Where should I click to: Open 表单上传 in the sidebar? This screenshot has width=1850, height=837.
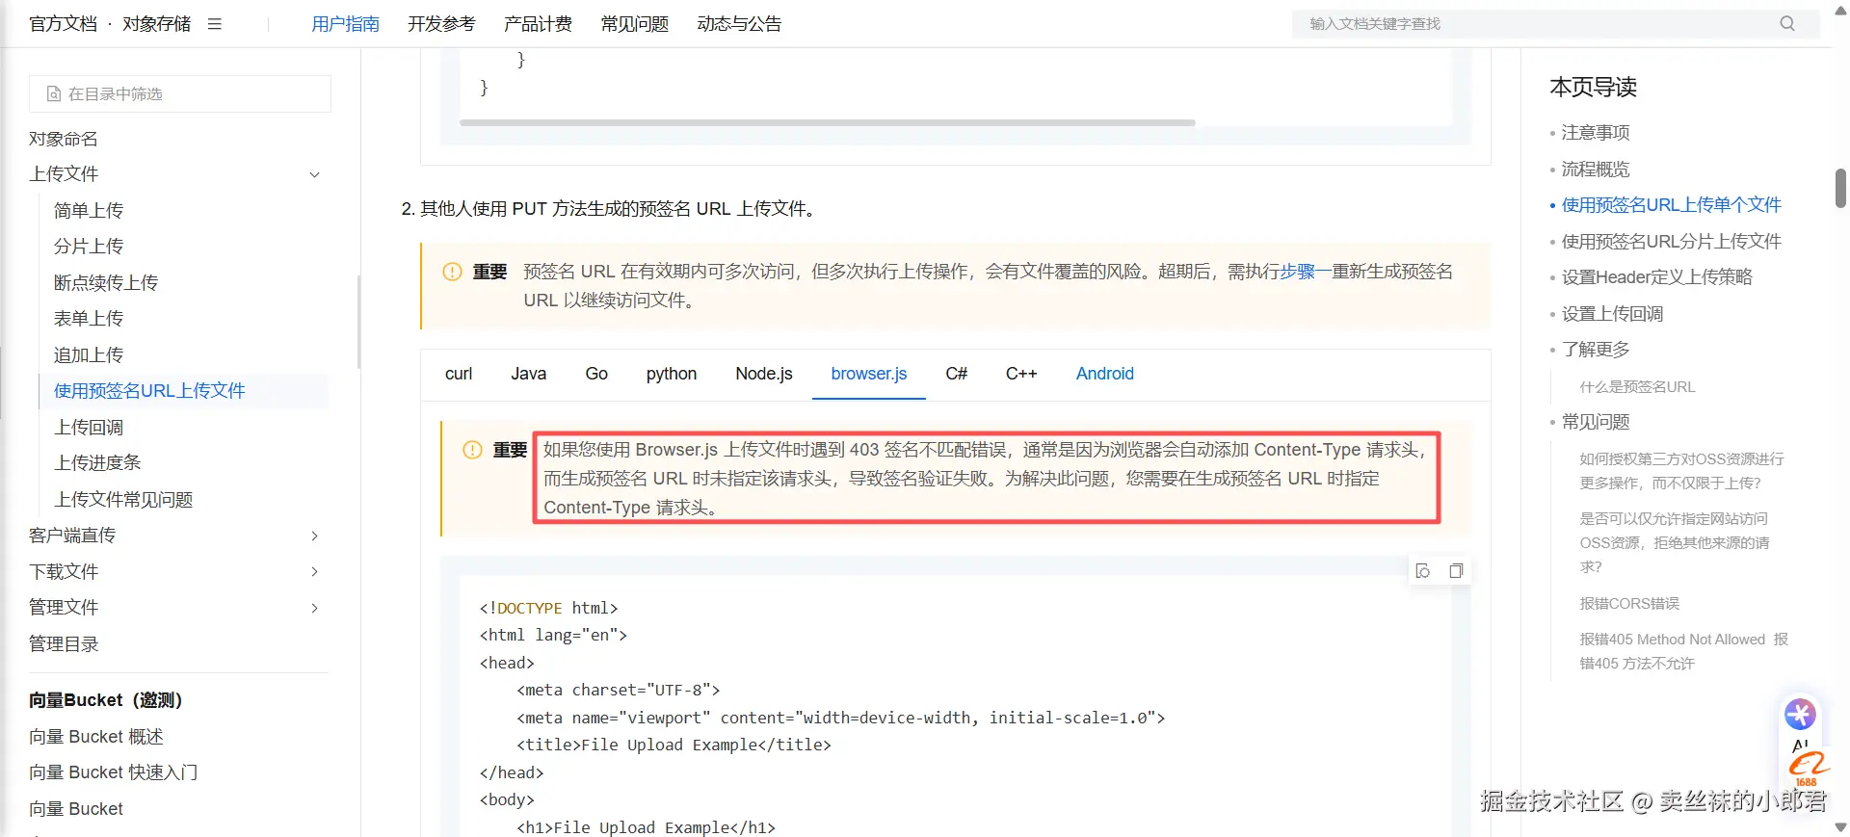pyautogui.click(x=89, y=319)
